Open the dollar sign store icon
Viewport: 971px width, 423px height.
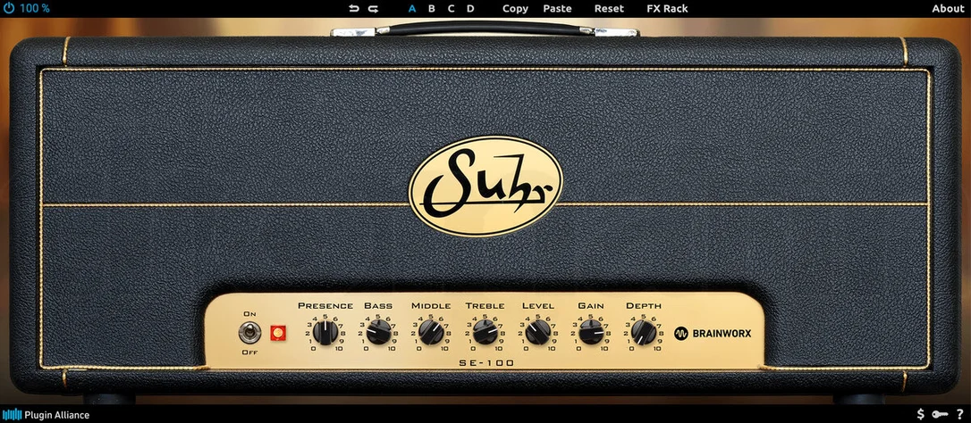point(921,414)
